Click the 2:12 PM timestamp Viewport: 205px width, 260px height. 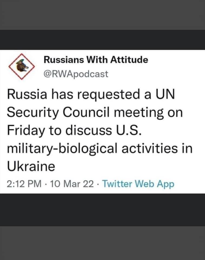click(24, 184)
